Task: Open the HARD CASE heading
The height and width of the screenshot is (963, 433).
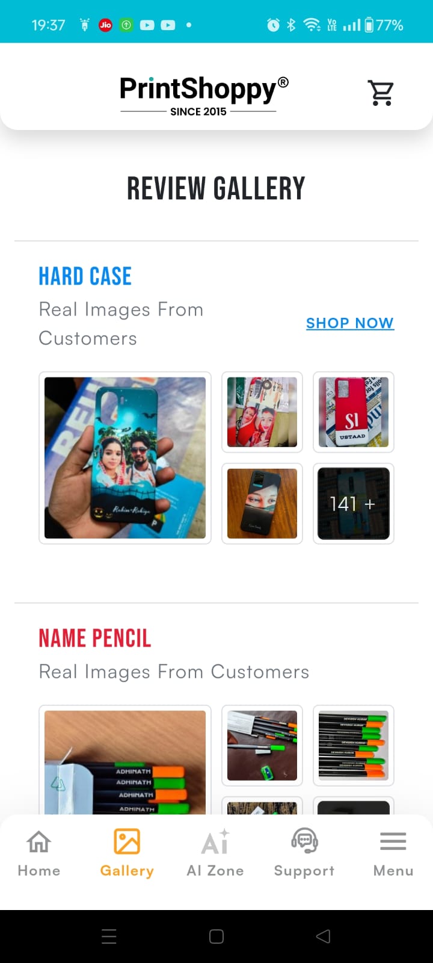Action: [85, 276]
